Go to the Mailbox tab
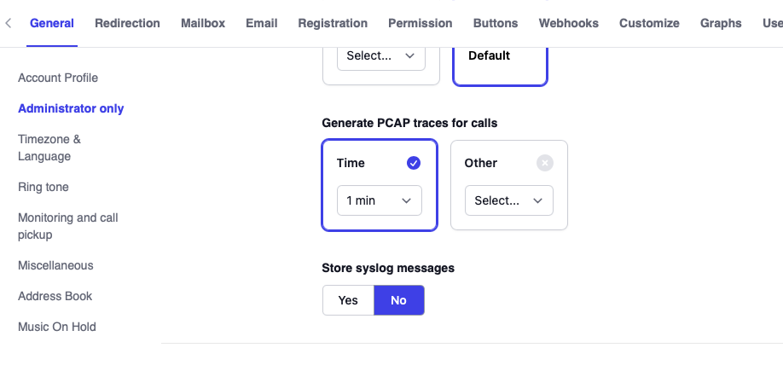The height and width of the screenshot is (371, 783). pyautogui.click(x=203, y=23)
